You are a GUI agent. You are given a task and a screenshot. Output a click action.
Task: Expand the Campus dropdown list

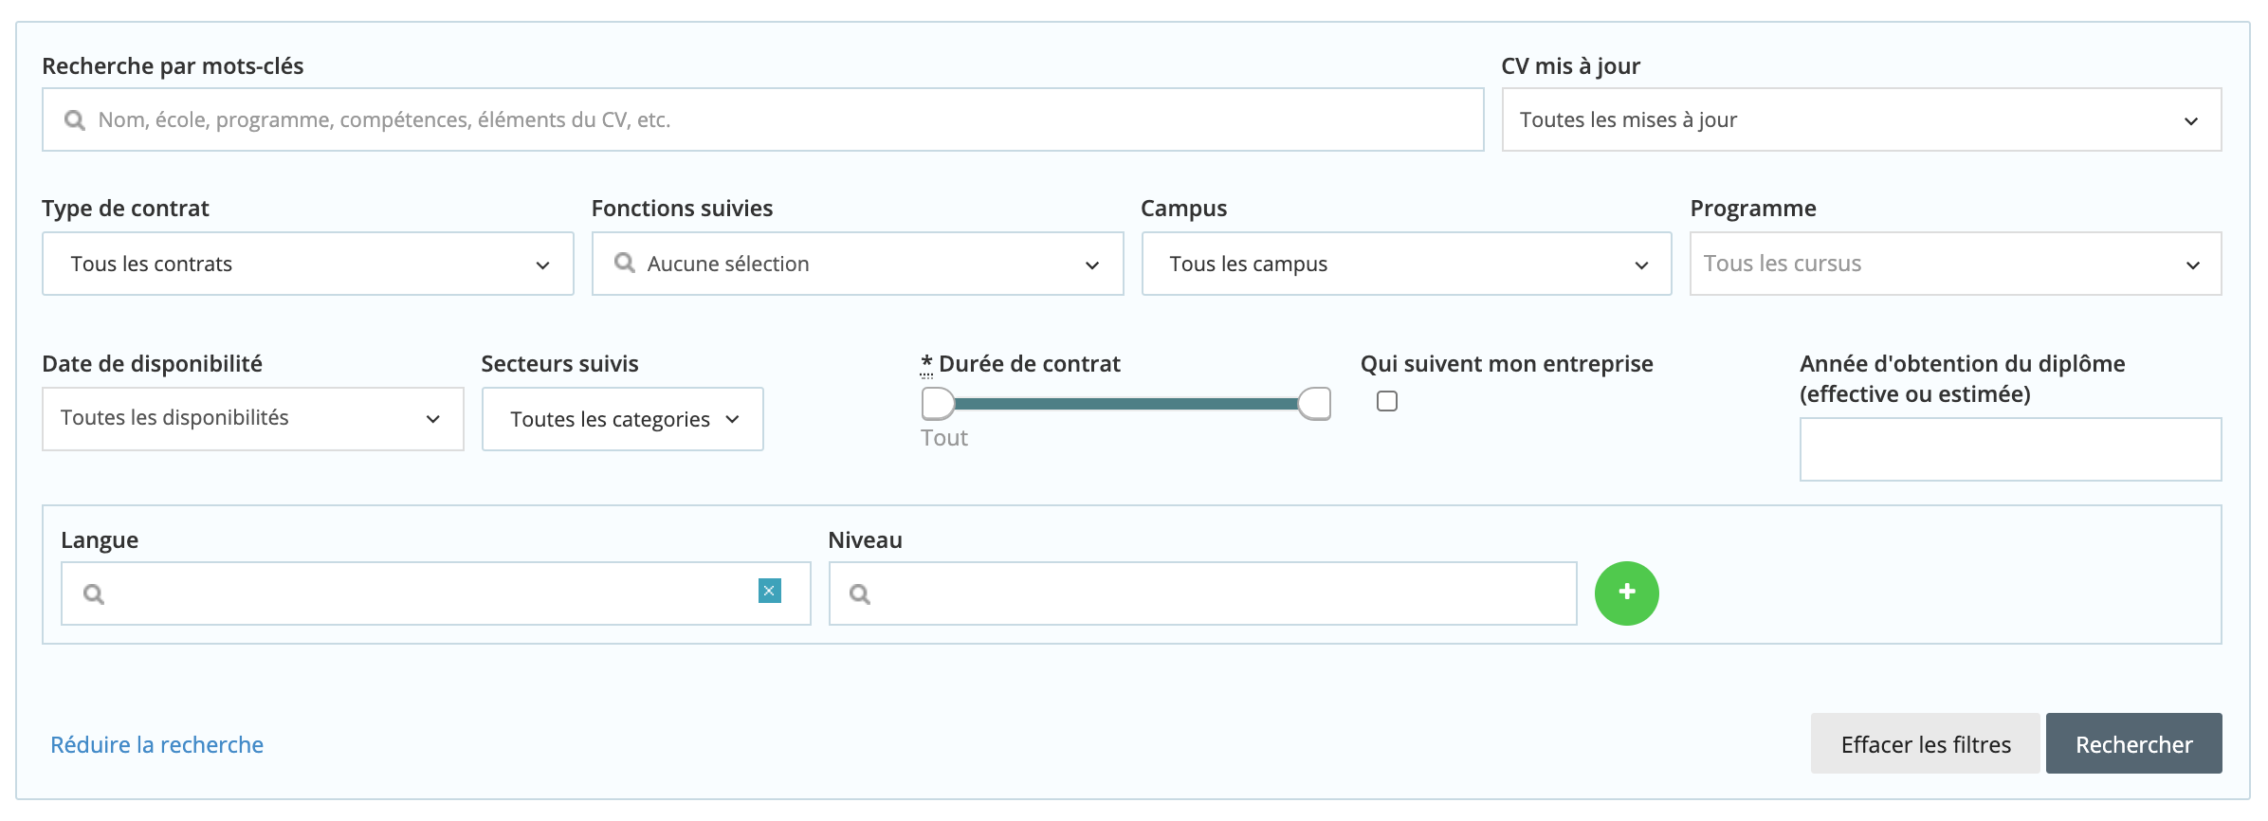(1405, 265)
